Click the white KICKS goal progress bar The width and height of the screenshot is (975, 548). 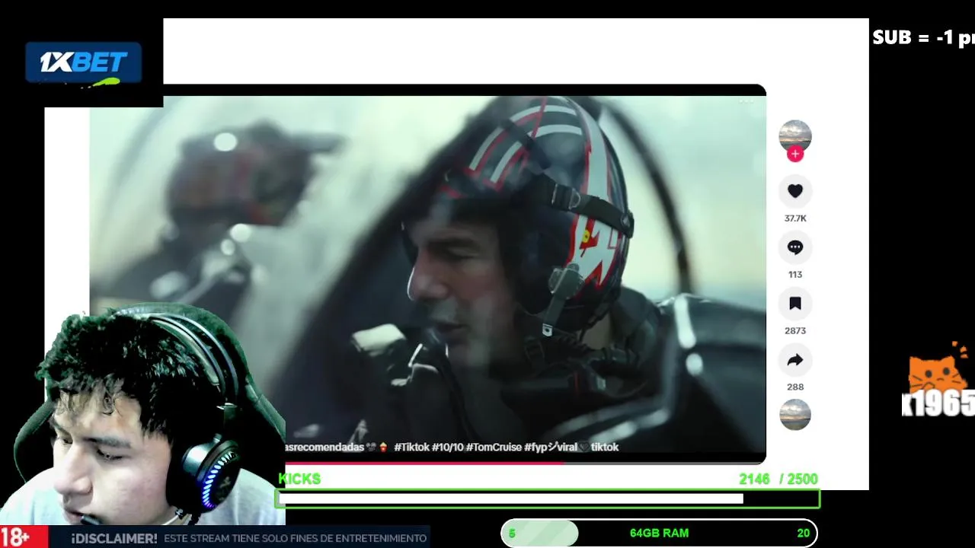coord(548,499)
